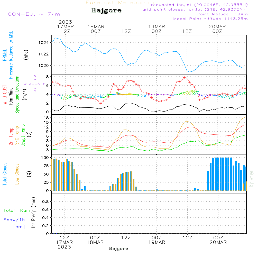Click the '15' temperature axis value
The width and height of the screenshot is (257, 257).
46,122
